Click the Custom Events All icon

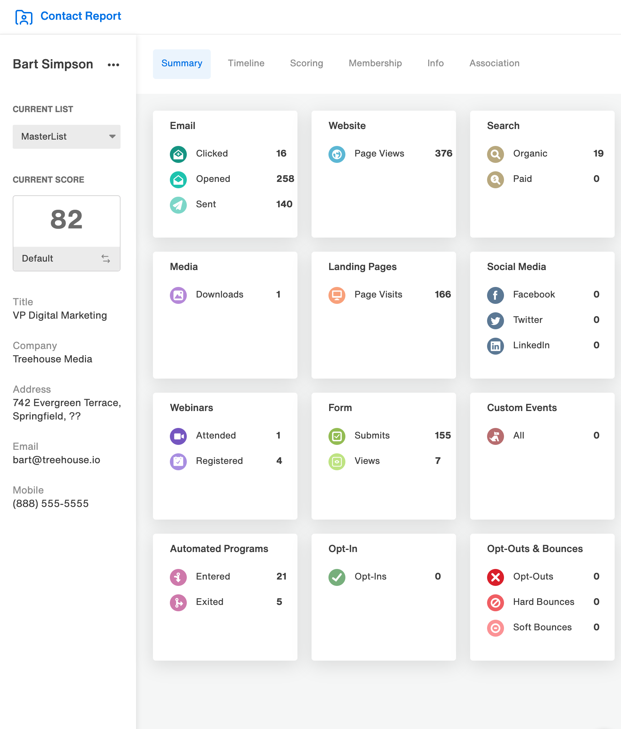tap(496, 436)
